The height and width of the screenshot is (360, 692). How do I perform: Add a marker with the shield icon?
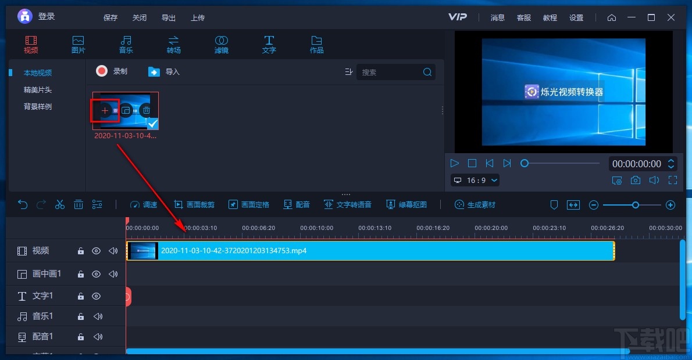[554, 205]
